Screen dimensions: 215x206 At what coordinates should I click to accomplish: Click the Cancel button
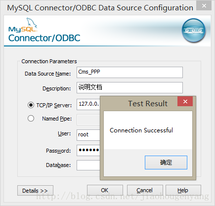click(x=145, y=190)
